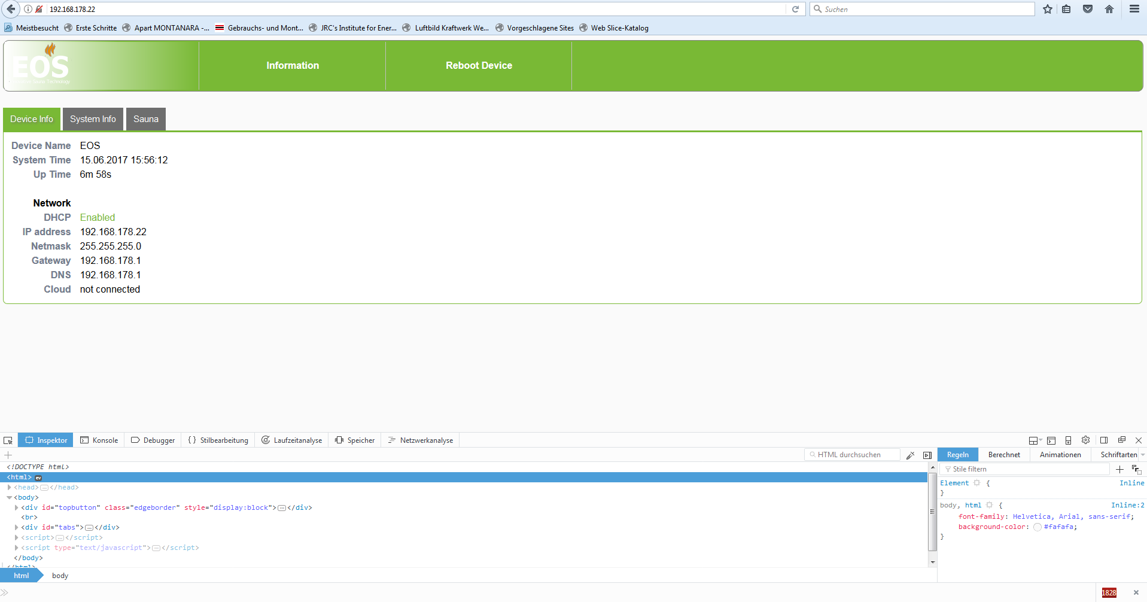Open the Pocket icon
Screen dimensions: 1147x602
[x=1088, y=9]
